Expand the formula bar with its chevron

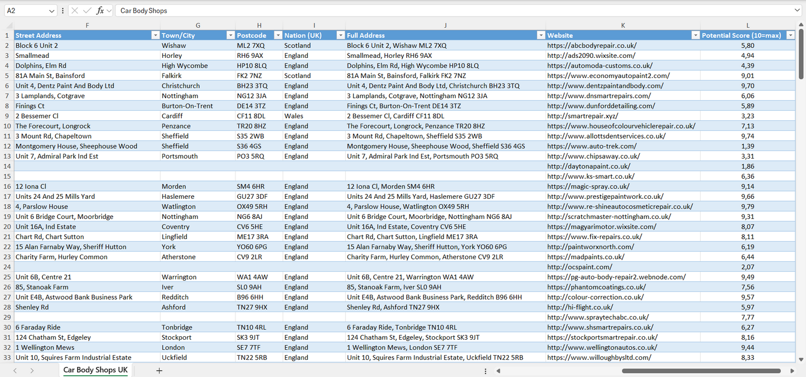tap(798, 10)
